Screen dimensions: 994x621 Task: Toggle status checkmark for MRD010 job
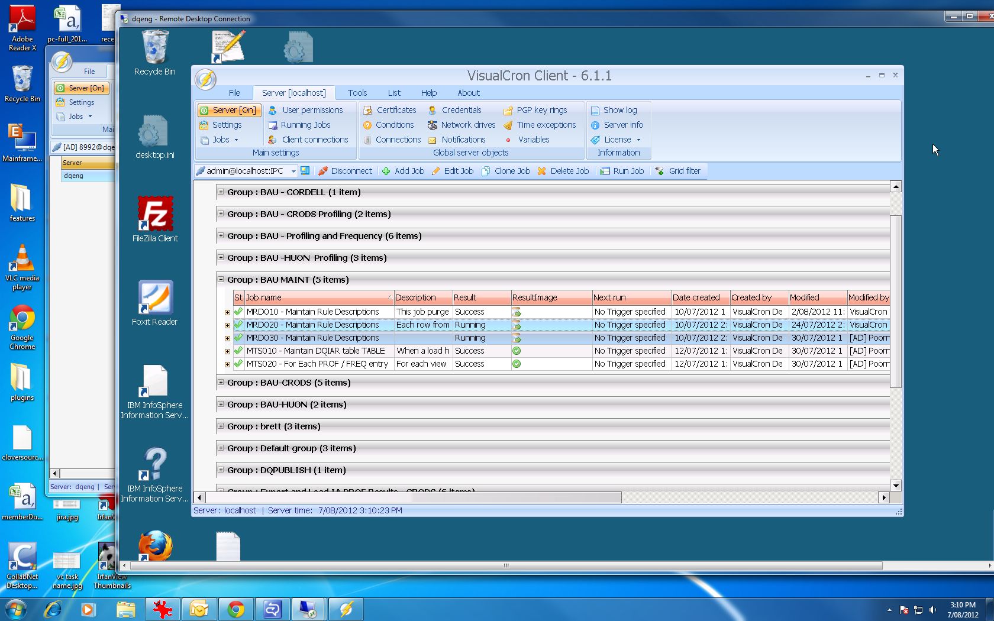click(x=238, y=312)
